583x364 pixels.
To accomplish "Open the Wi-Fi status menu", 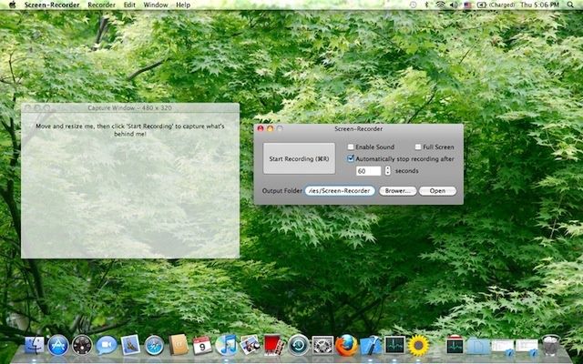I will 441,5.
